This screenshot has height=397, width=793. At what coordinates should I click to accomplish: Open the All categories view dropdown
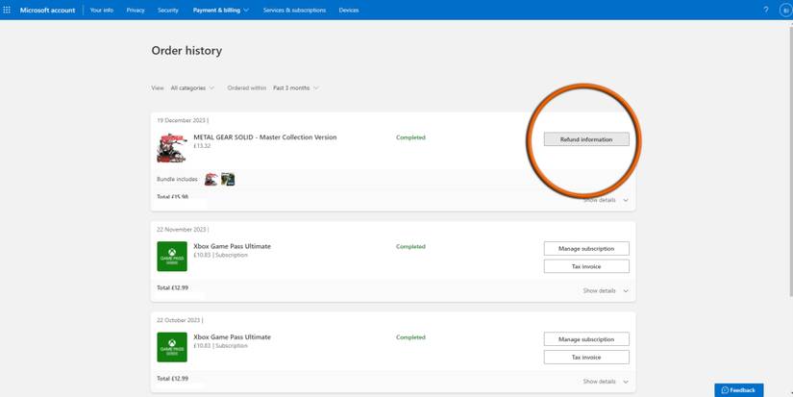tap(192, 87)
